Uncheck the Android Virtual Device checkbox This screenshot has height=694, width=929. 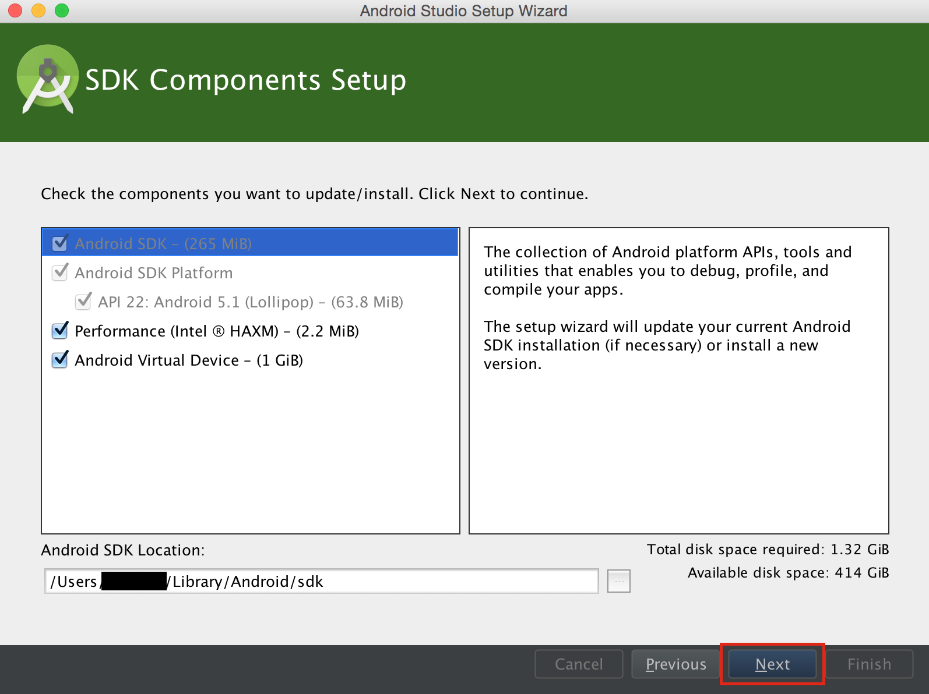click(x=60, y=360)
